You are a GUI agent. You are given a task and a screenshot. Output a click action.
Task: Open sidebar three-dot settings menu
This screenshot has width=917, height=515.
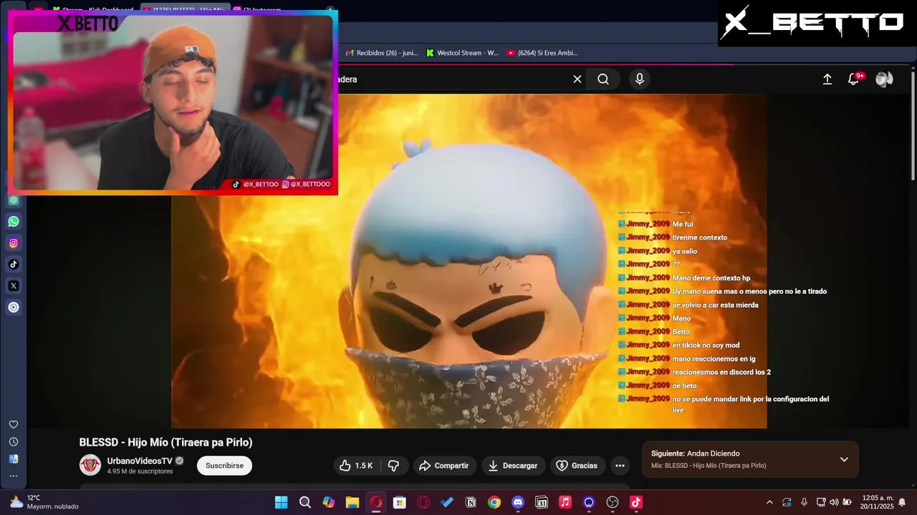(x=14, y=476)
